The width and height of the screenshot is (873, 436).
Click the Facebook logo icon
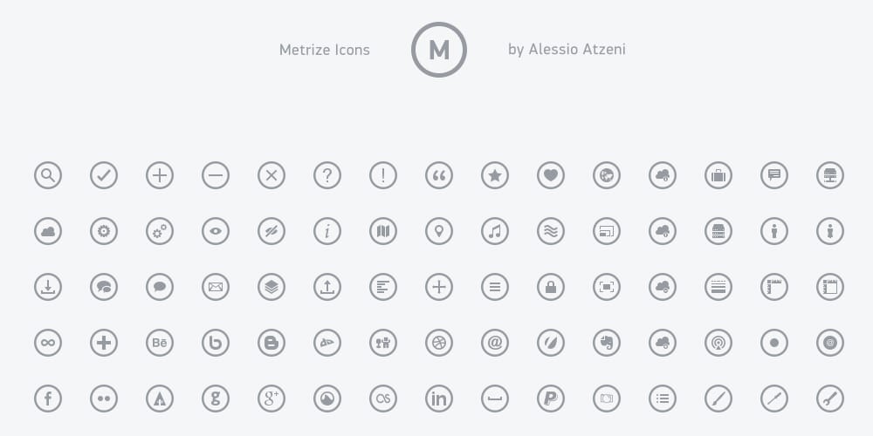(x=48, y=399)
